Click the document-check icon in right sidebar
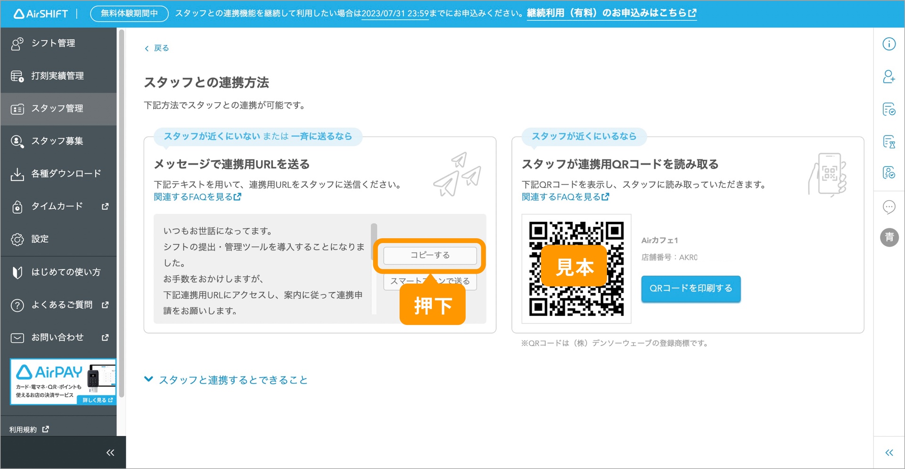 point(889,110)
